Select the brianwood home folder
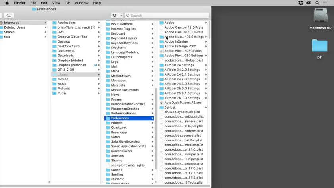The width and height of the screenshot is (334, 188). tap(12, 23)
